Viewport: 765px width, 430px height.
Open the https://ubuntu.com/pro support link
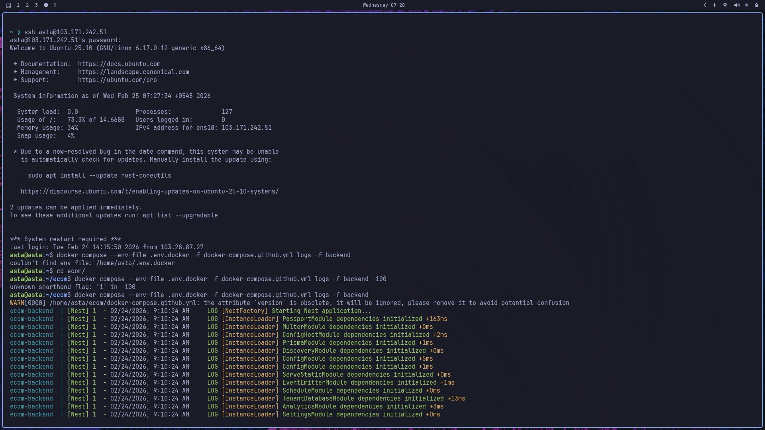118,80
